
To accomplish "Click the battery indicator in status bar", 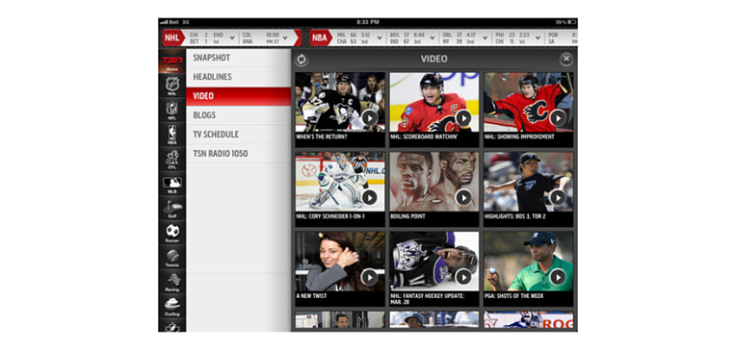I will [x=571, y=22].
